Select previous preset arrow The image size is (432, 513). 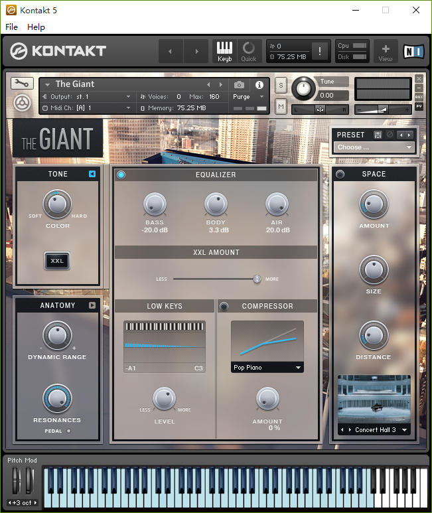[x=401, y=135]
